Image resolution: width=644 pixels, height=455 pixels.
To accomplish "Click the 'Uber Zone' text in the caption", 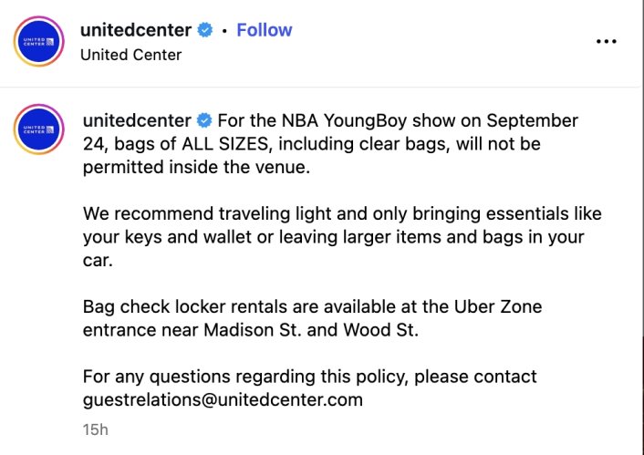I will pos(498,306).
